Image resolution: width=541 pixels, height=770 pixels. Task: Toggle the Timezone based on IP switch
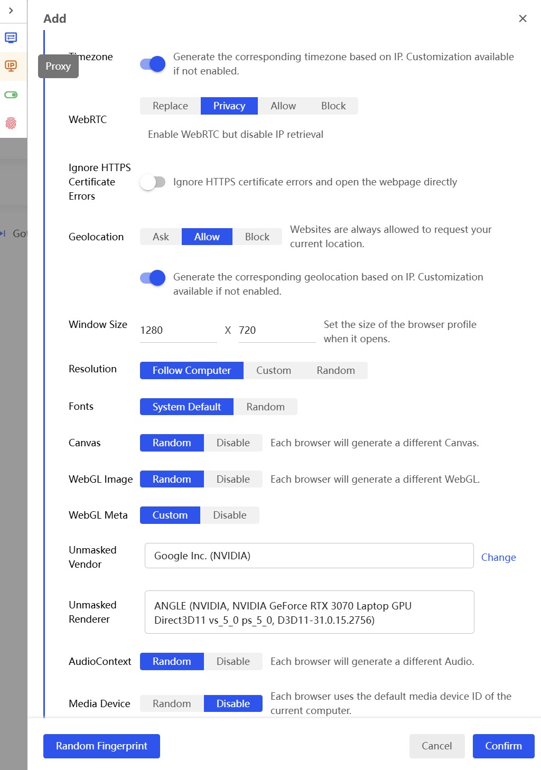153,64
